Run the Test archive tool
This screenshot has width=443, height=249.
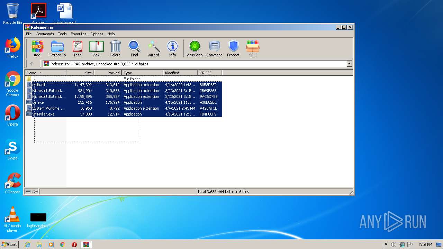tap(77, 48)
